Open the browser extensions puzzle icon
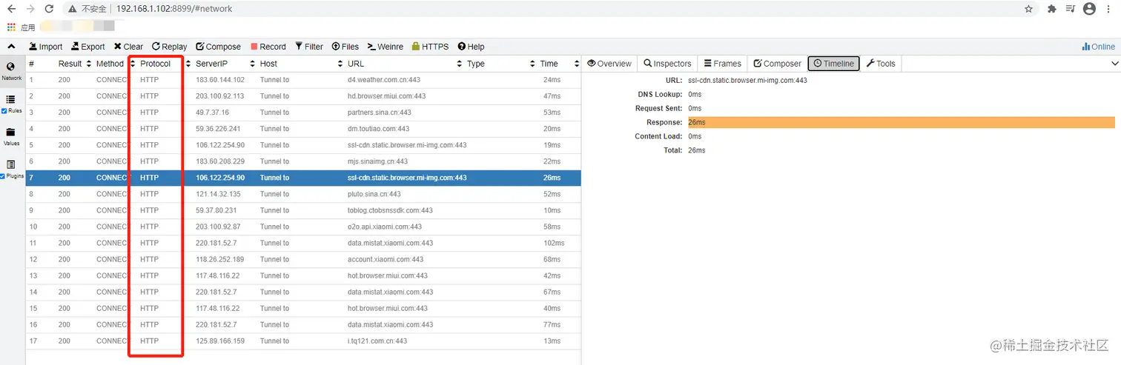 point(1052,9)
